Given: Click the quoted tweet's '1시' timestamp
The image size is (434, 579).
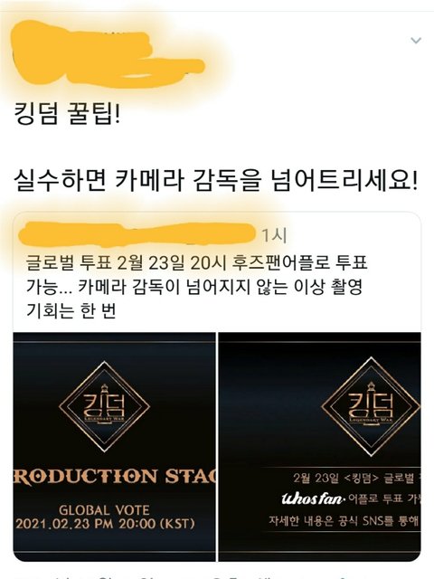Looking at the screenshot, I should point(273,235).
